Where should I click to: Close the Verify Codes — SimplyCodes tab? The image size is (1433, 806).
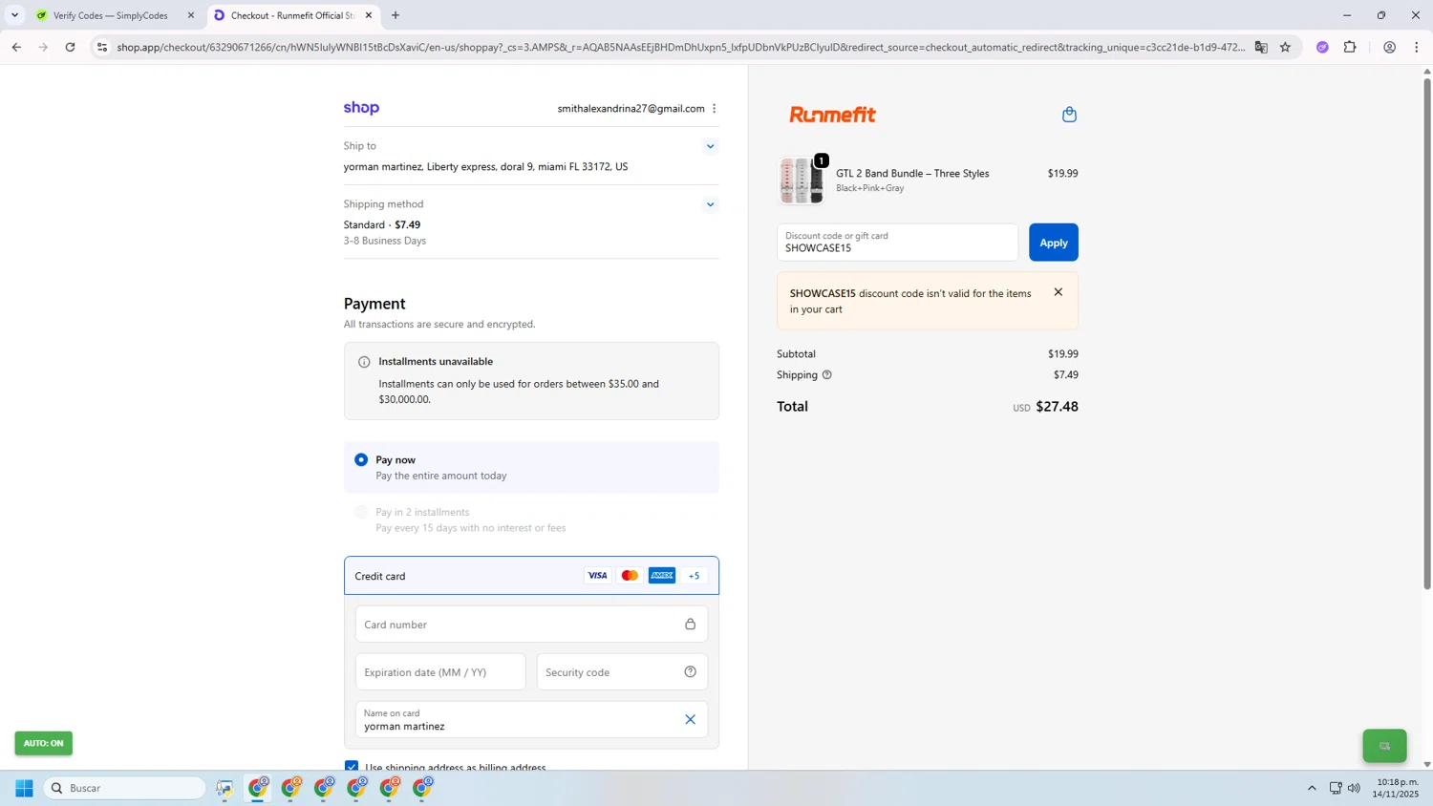pyautogui.click(x=191, y=15)
